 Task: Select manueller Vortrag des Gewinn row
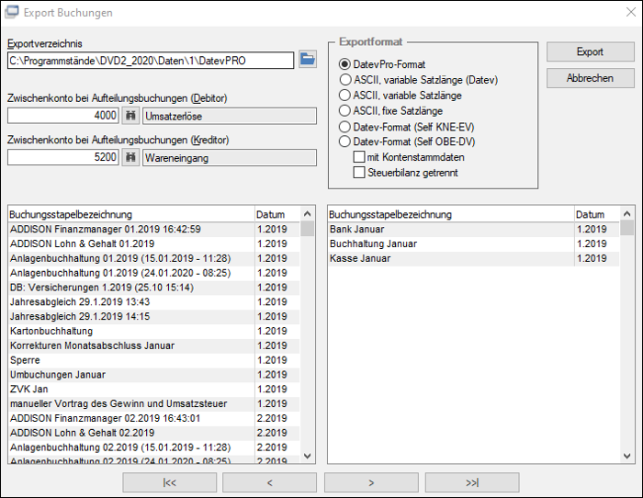coord(153,403)
